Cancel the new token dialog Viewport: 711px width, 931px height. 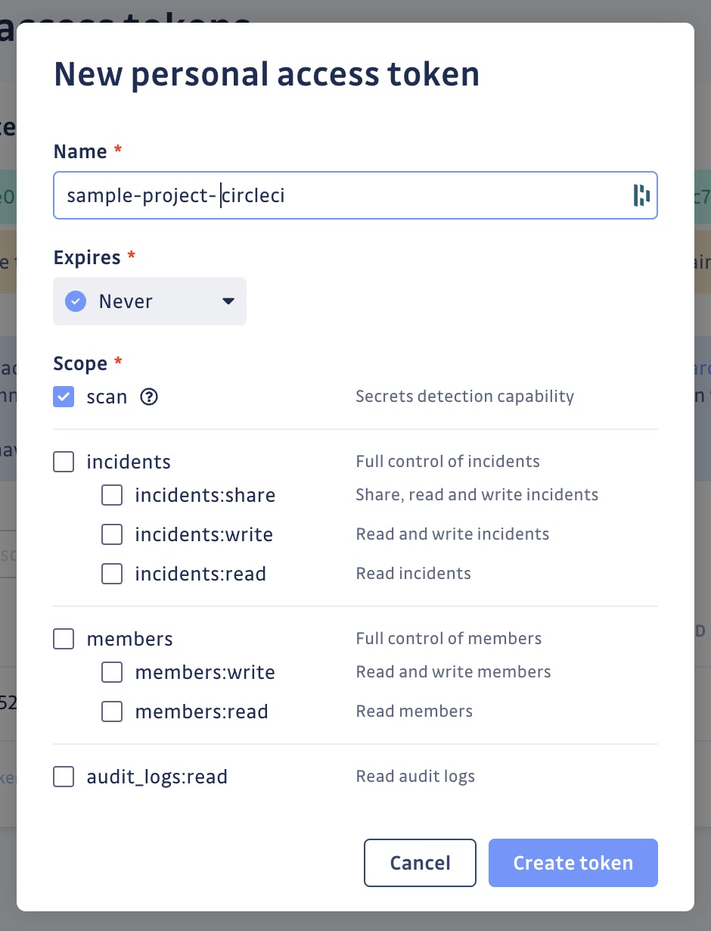pos(420,863)
